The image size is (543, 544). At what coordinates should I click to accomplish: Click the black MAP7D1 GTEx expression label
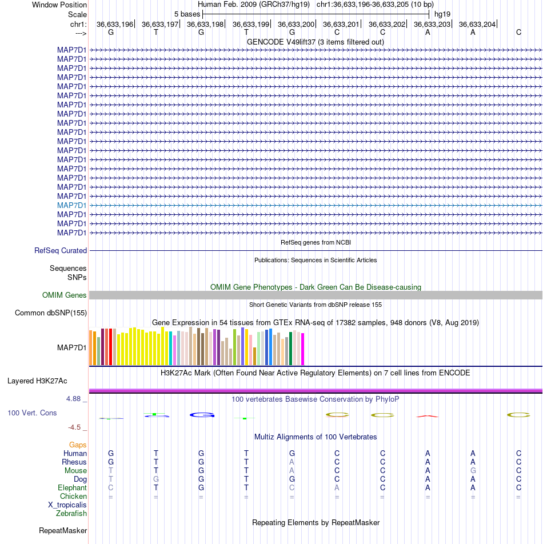[72, 347]
